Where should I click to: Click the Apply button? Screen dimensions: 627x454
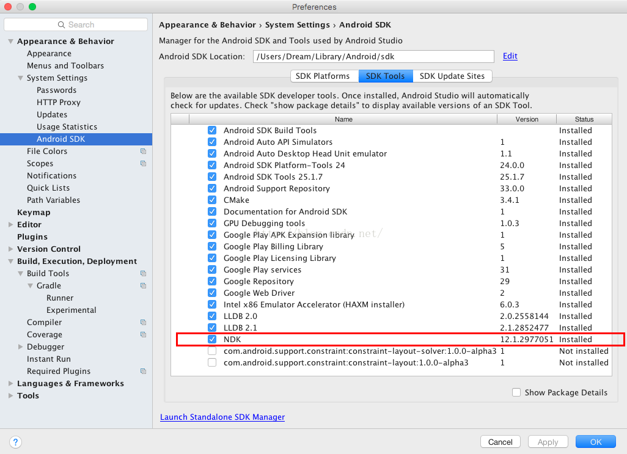548,442
